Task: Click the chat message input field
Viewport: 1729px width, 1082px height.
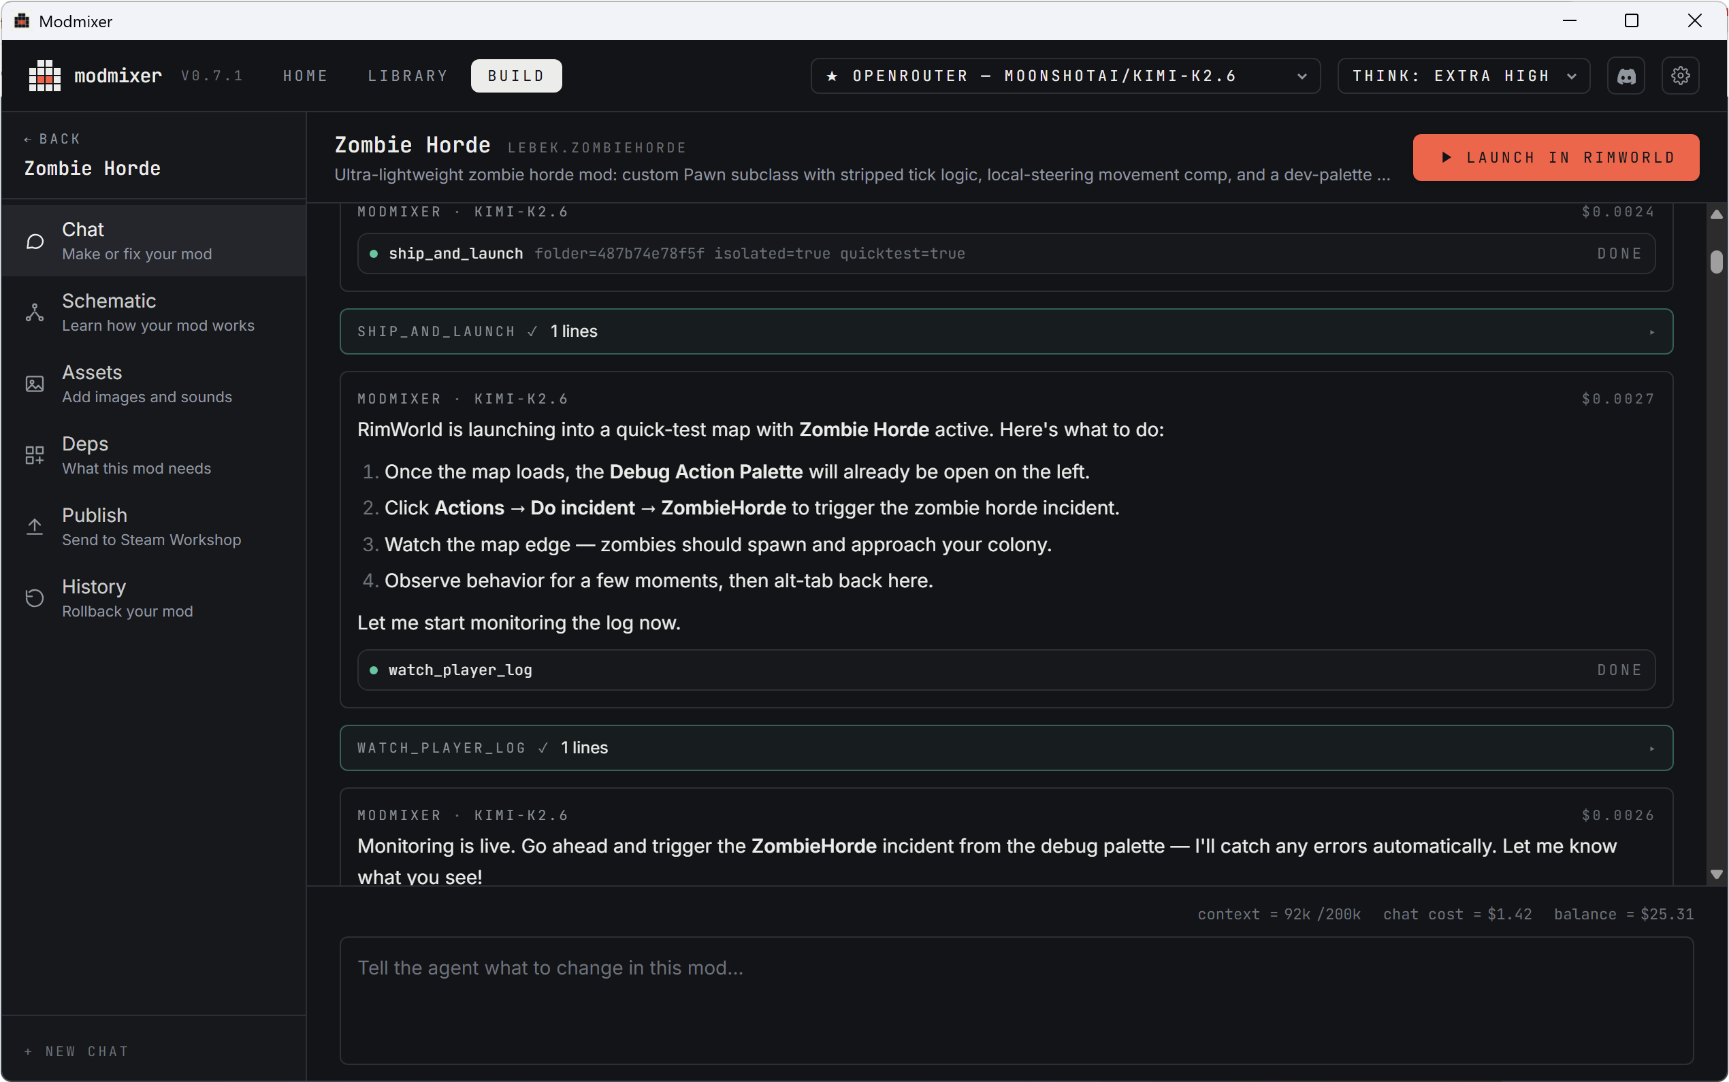Action: tap(1016, 1000)
